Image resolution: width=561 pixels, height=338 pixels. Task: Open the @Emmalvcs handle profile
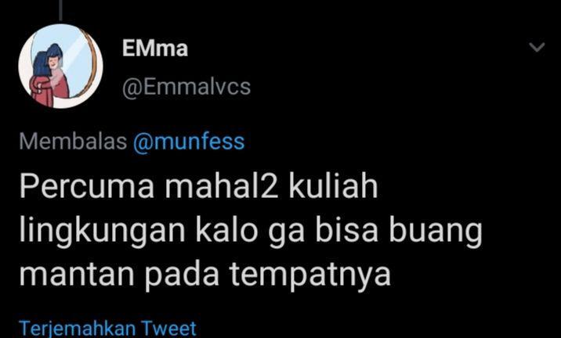[x=186, y=87]
